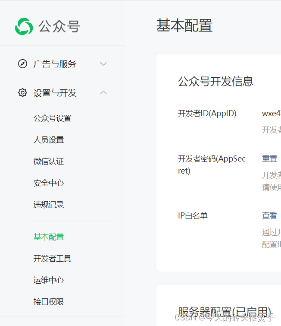The width and height of the screenshot is (281, 326).
Task: Click the green WeChat Official Account logo
Action: pyautogui.click(x=24, y=26)
